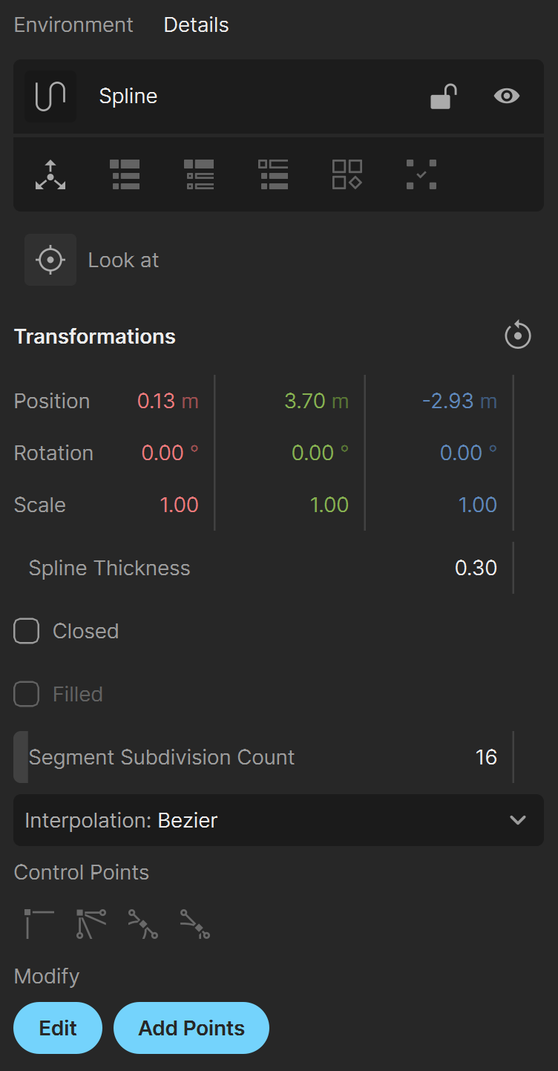Image resolution: width=558 pixels, height=1071 pixels.
Task: Select the checkmark dots selection icon
Action: click(x=421, y=174)
